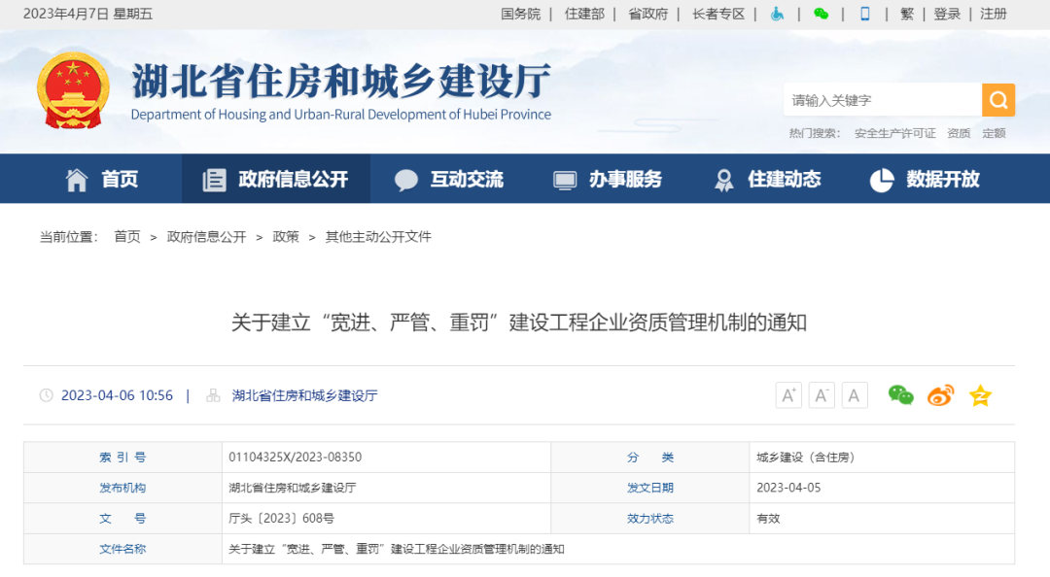Click the WeChat icon in top bar

click(822, 14)
